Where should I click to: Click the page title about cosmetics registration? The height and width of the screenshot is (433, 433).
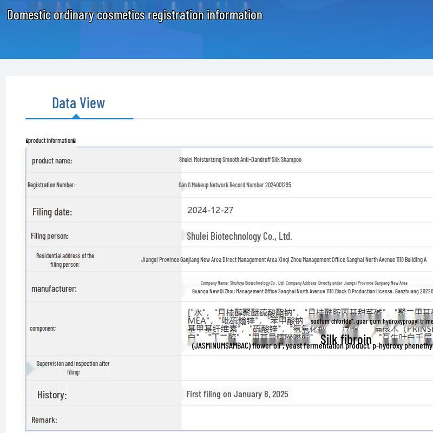(134, 15)
